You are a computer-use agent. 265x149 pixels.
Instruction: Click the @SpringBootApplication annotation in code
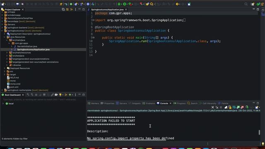pos(114,27)
